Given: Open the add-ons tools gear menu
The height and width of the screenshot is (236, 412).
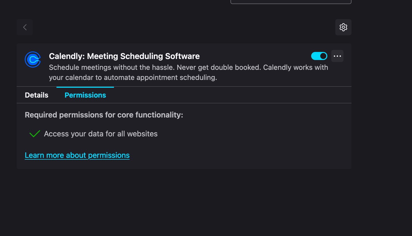Looking at the screenshot, I should click(343, 27).
